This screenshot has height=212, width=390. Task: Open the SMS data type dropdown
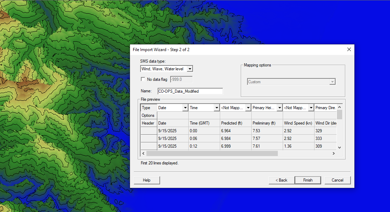coord(190,69)
